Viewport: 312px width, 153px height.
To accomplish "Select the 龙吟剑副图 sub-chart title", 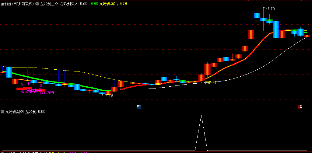I will coord(15,112).
